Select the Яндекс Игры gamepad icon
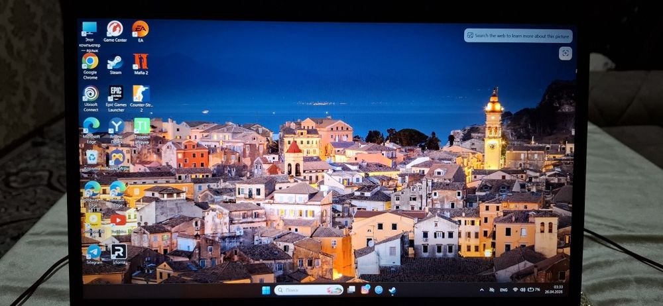The height and width of the screenshot is (306, 663). pos(117,160)
